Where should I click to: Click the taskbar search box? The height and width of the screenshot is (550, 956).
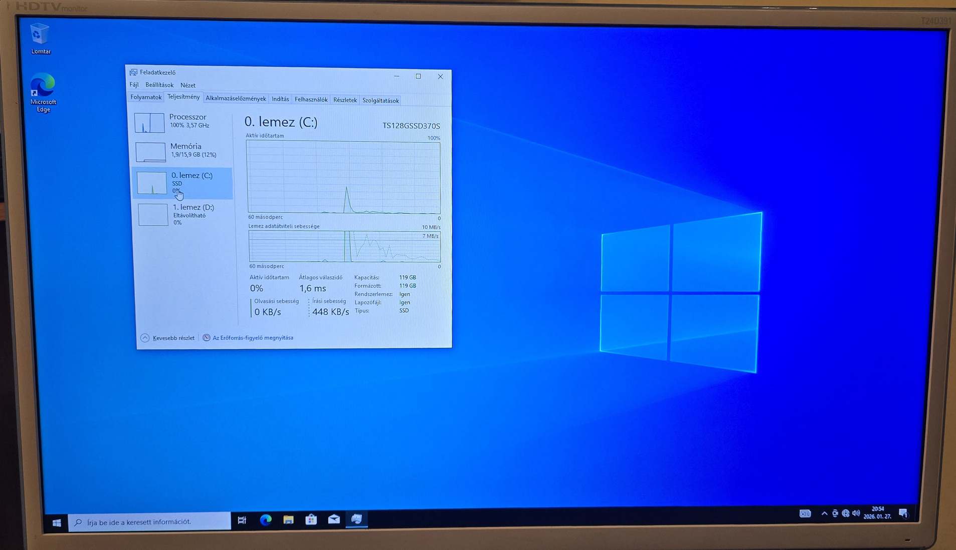[x=149, y=521]
